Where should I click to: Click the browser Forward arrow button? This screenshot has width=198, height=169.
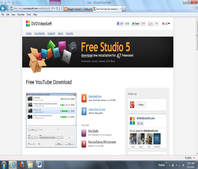point(8,8)
